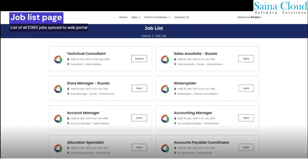Go to the Home menu item

click(x=123, y=17)
